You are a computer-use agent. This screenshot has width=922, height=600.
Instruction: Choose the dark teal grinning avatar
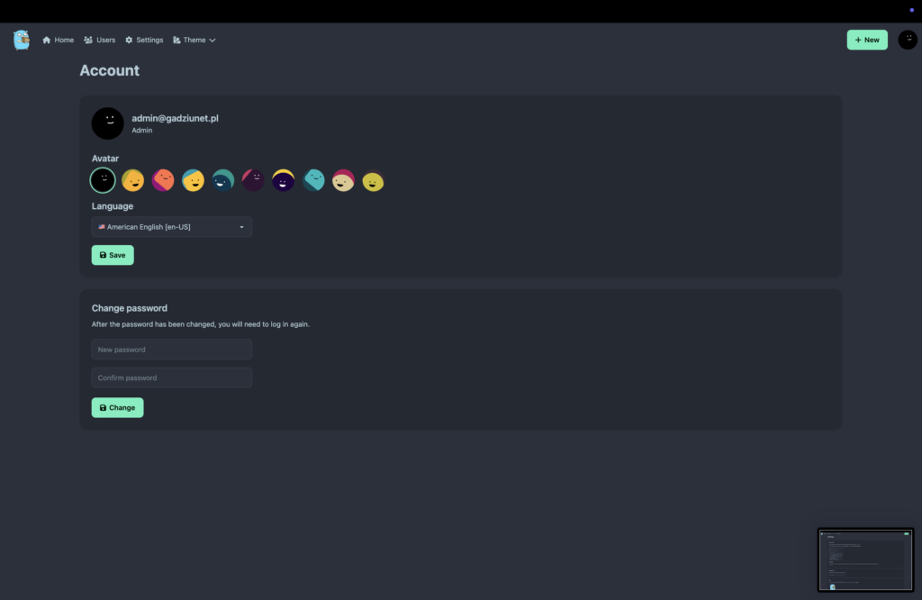(x=223, y=180)
